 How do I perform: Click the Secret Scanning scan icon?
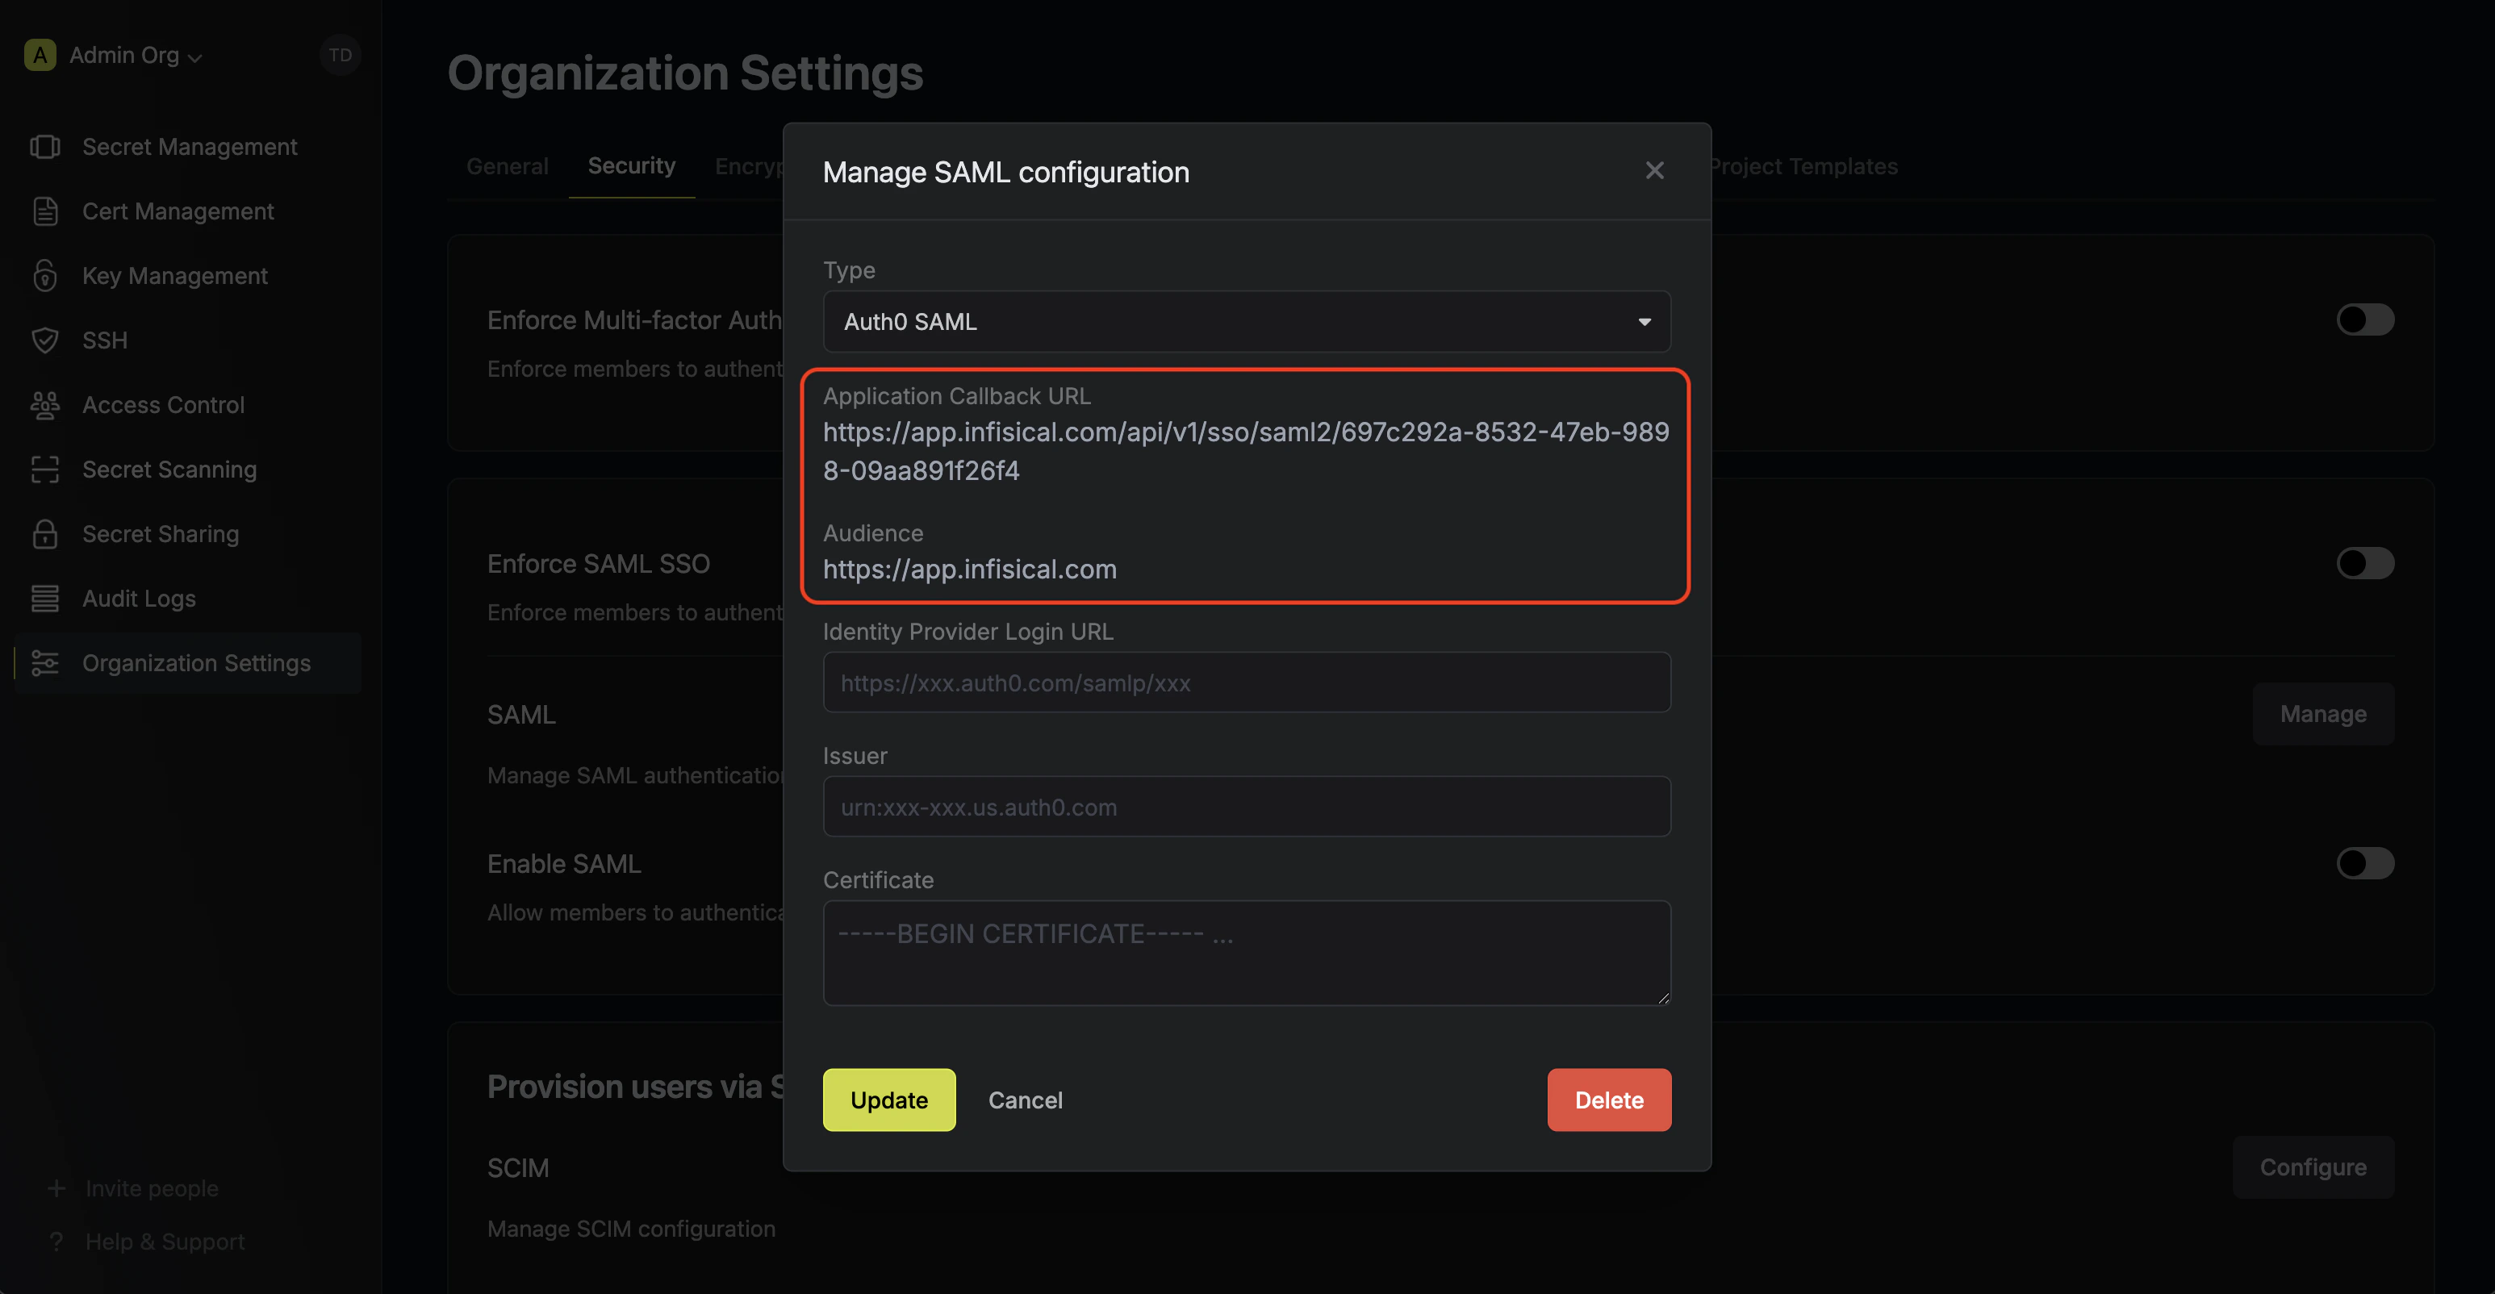tap(44, 470)
